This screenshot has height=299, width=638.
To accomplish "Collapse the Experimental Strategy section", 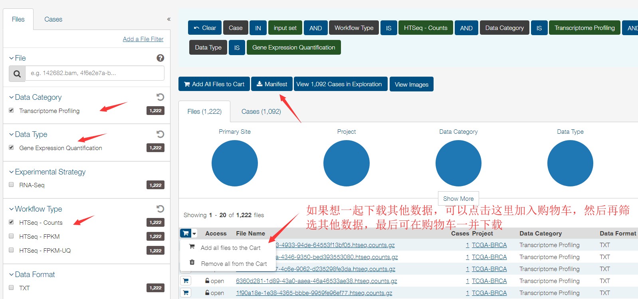I will (x=11, y=172).
